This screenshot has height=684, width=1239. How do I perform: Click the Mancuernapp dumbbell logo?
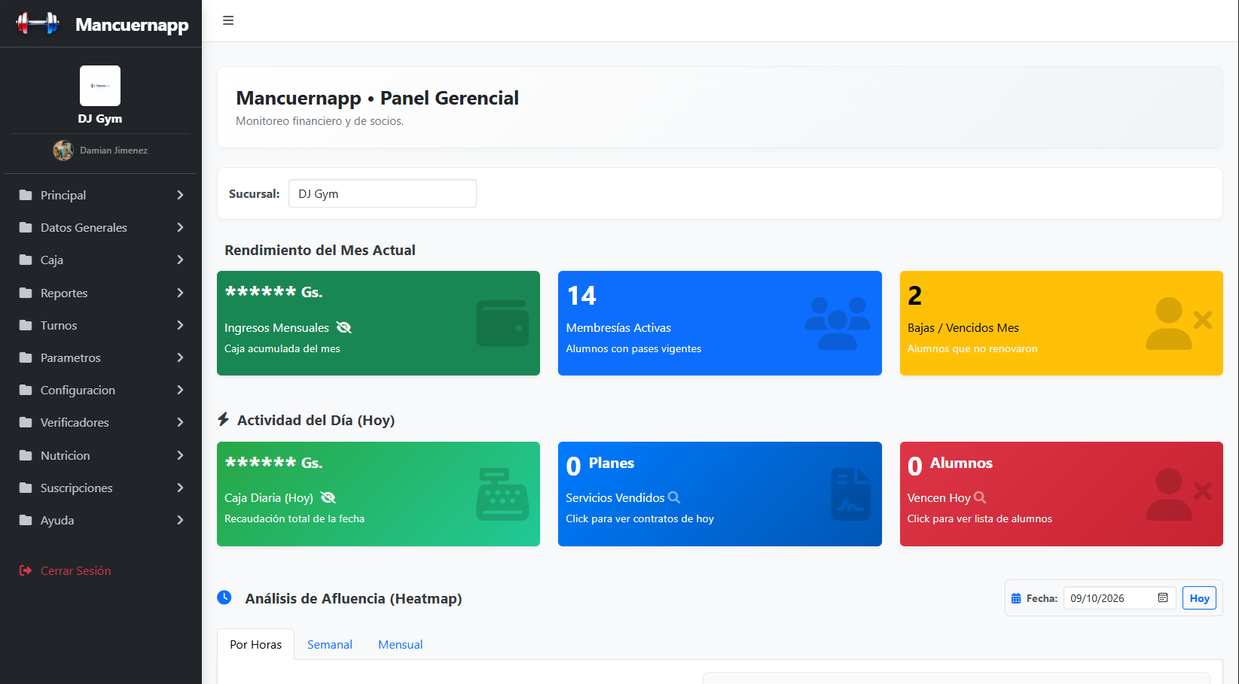pos(38,23)
